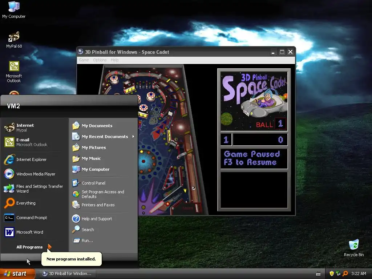372x279 pixels.
Task: Click the 'New programs installed.' tooltip balloon
Action: (x=71, y=259)
